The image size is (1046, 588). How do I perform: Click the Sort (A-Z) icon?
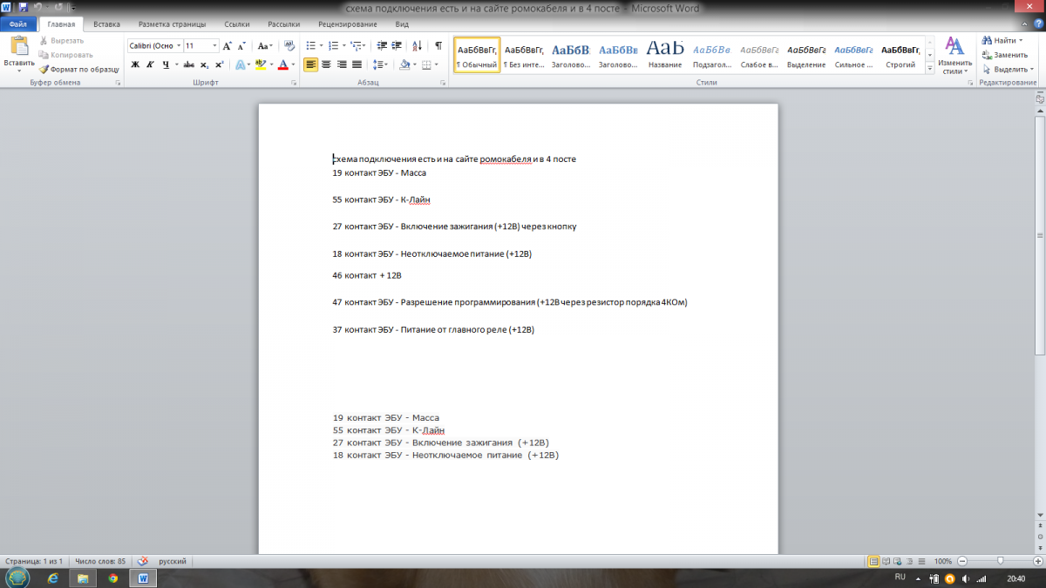[418, 45]
